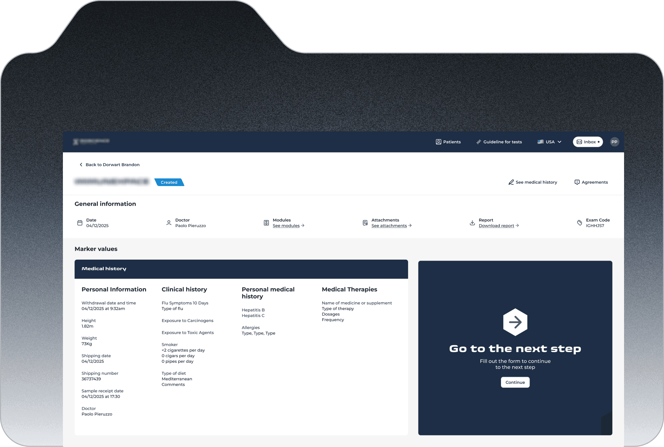This screenshot has width=664, height=447.
Task: Click the Continue button
Action: pyautogui.click(x=515, y=382)
